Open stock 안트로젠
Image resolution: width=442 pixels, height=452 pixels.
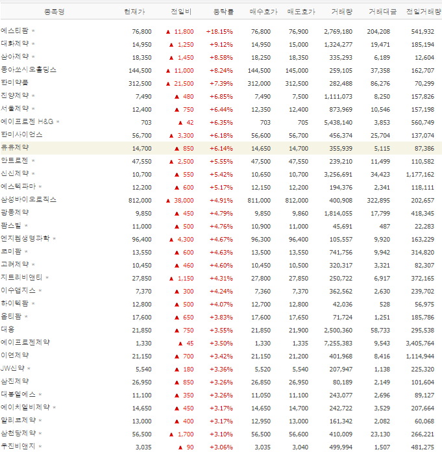click(x=14, y=160)
